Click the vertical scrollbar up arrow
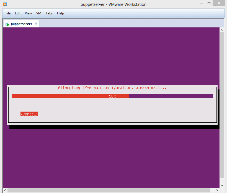The width and height of the screenshot is (227, 193). [222, 30]
